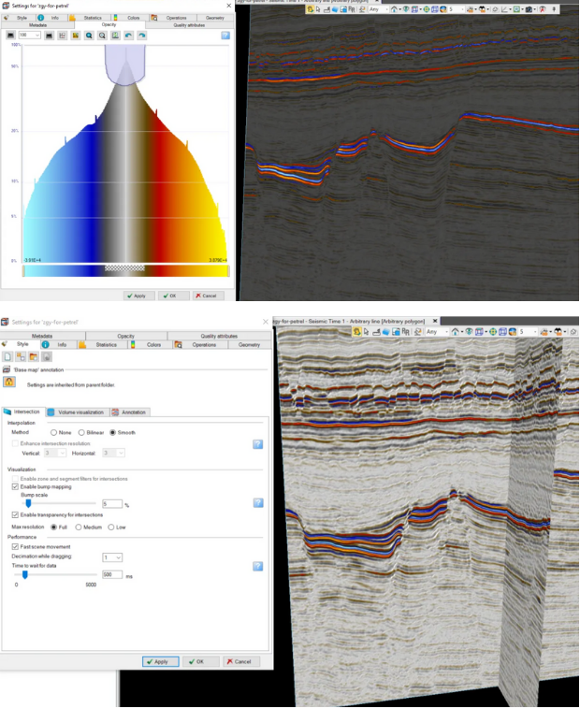Viewport: 580px width, 708px height.
Task: Select Medium max resolution
Action: click(80, 527)
